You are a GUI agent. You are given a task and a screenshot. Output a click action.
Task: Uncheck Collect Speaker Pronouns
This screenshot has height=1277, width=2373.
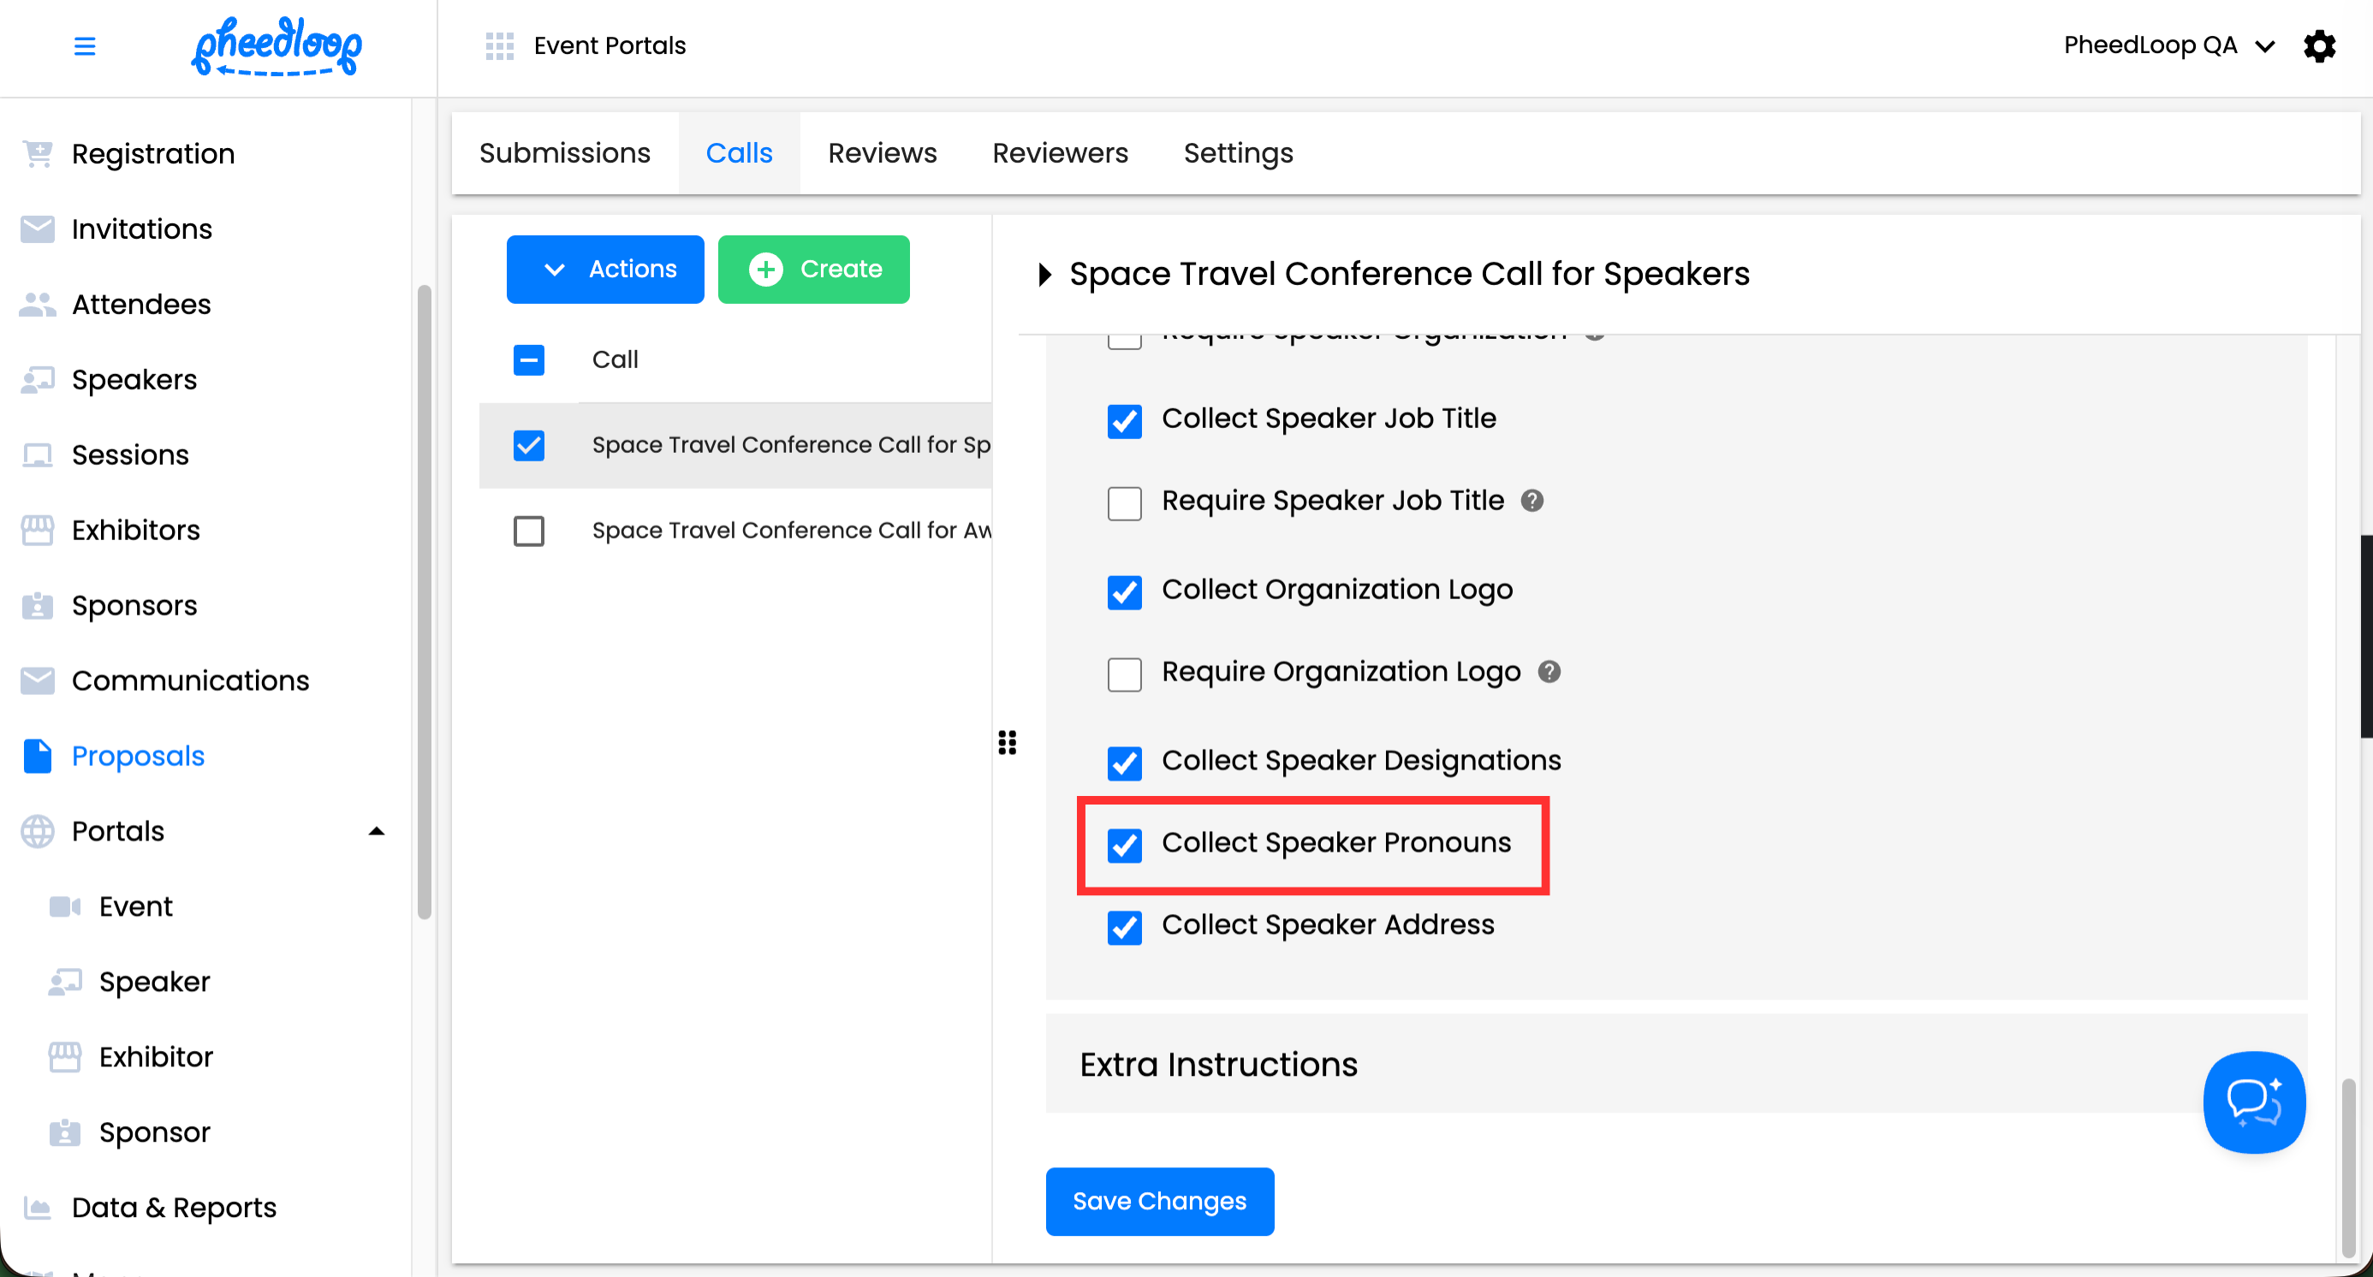pos(1124,844)
